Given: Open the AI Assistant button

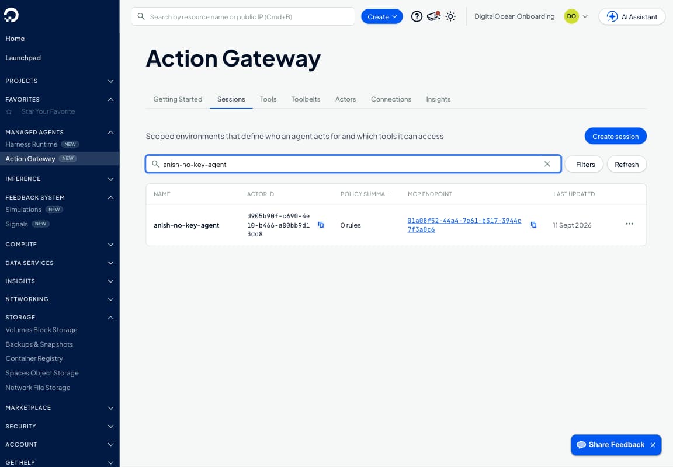Looking at the screenshot, I should coord(632,17).
